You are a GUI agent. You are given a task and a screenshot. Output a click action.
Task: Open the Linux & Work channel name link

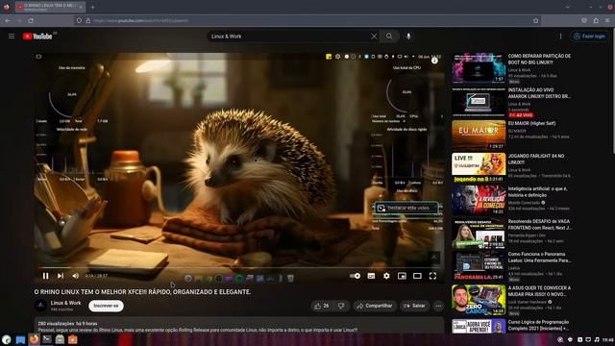coord(65,303)
